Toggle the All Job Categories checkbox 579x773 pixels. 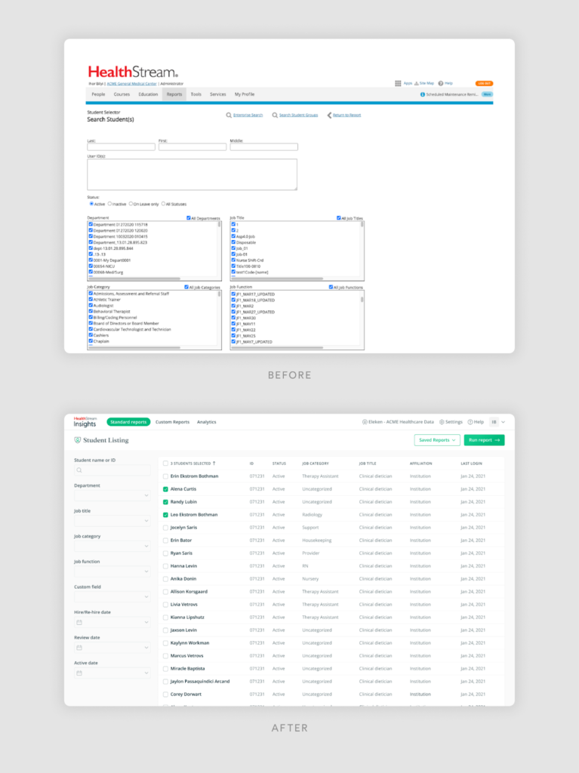coord(186,287)
